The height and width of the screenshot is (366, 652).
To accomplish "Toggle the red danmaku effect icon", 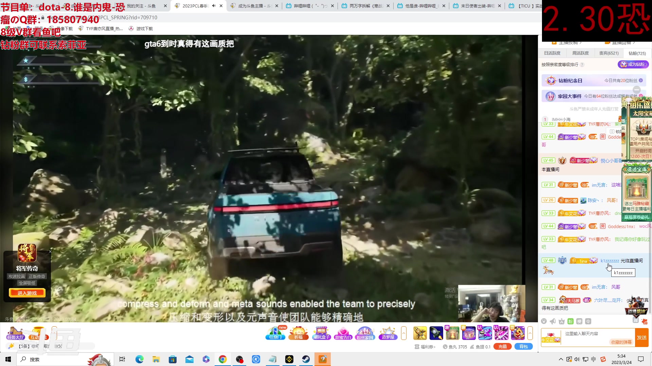I will click(x=645, y=321).
